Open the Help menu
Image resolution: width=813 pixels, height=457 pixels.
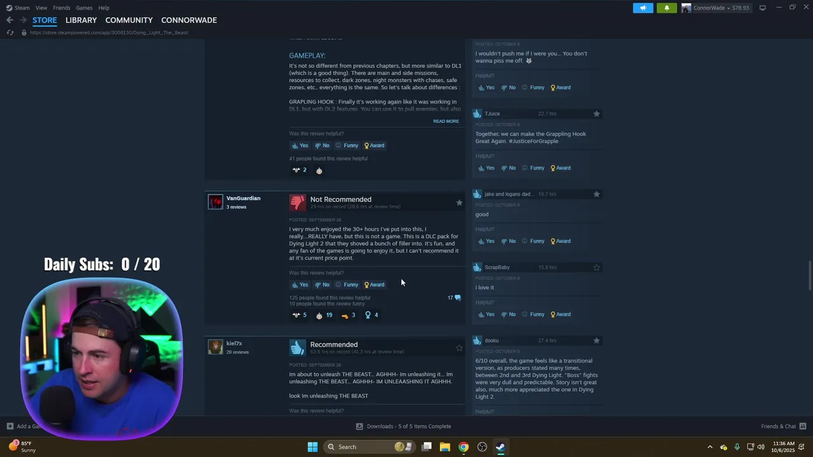104,8
